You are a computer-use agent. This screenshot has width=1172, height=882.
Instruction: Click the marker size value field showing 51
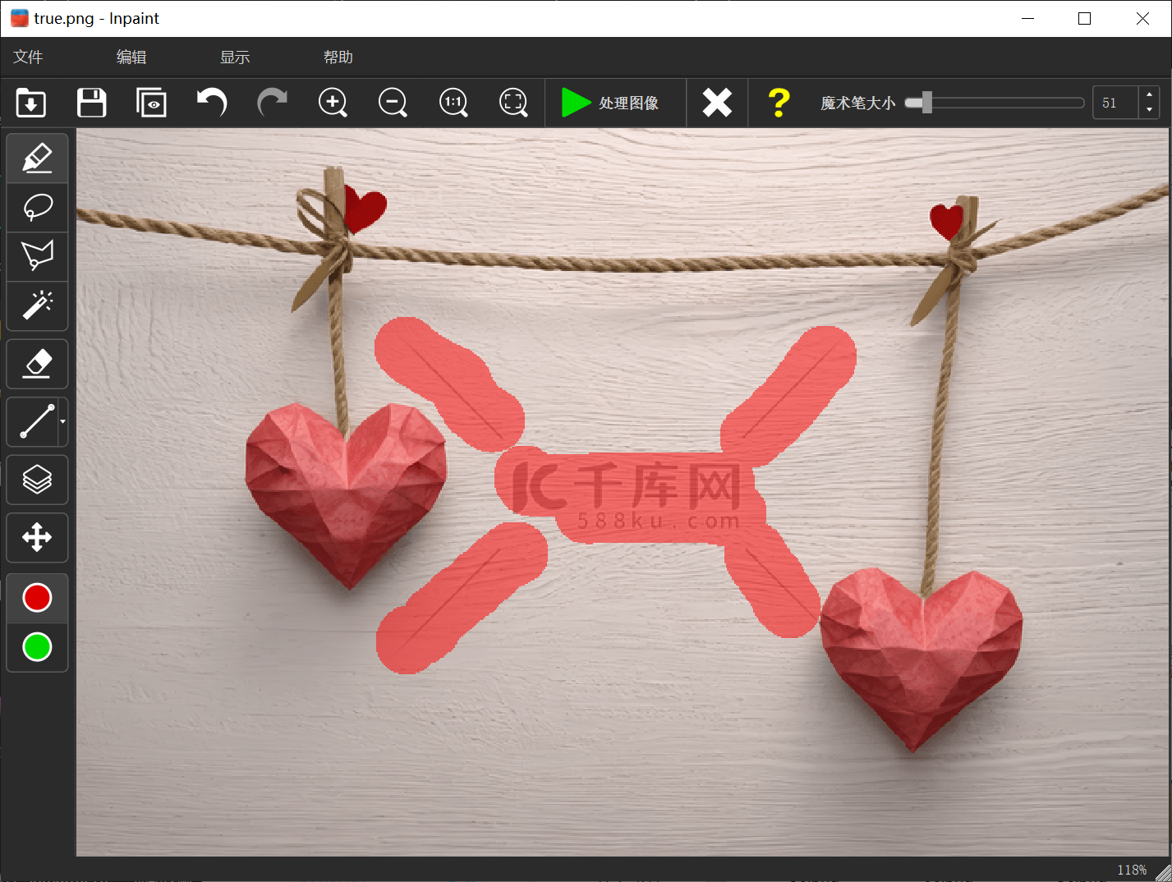pos(1115,103)
